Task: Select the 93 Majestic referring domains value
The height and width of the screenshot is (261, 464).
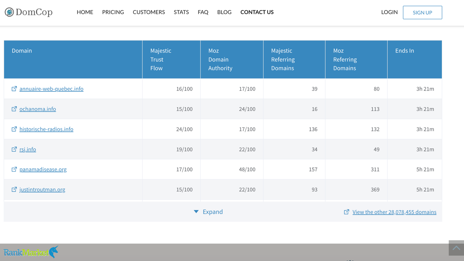Action: 315,190
